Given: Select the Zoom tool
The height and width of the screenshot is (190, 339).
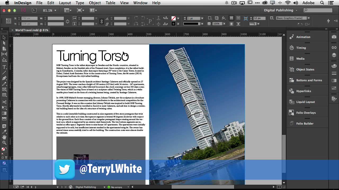Looking at the screenshot, I should point(4,143).
